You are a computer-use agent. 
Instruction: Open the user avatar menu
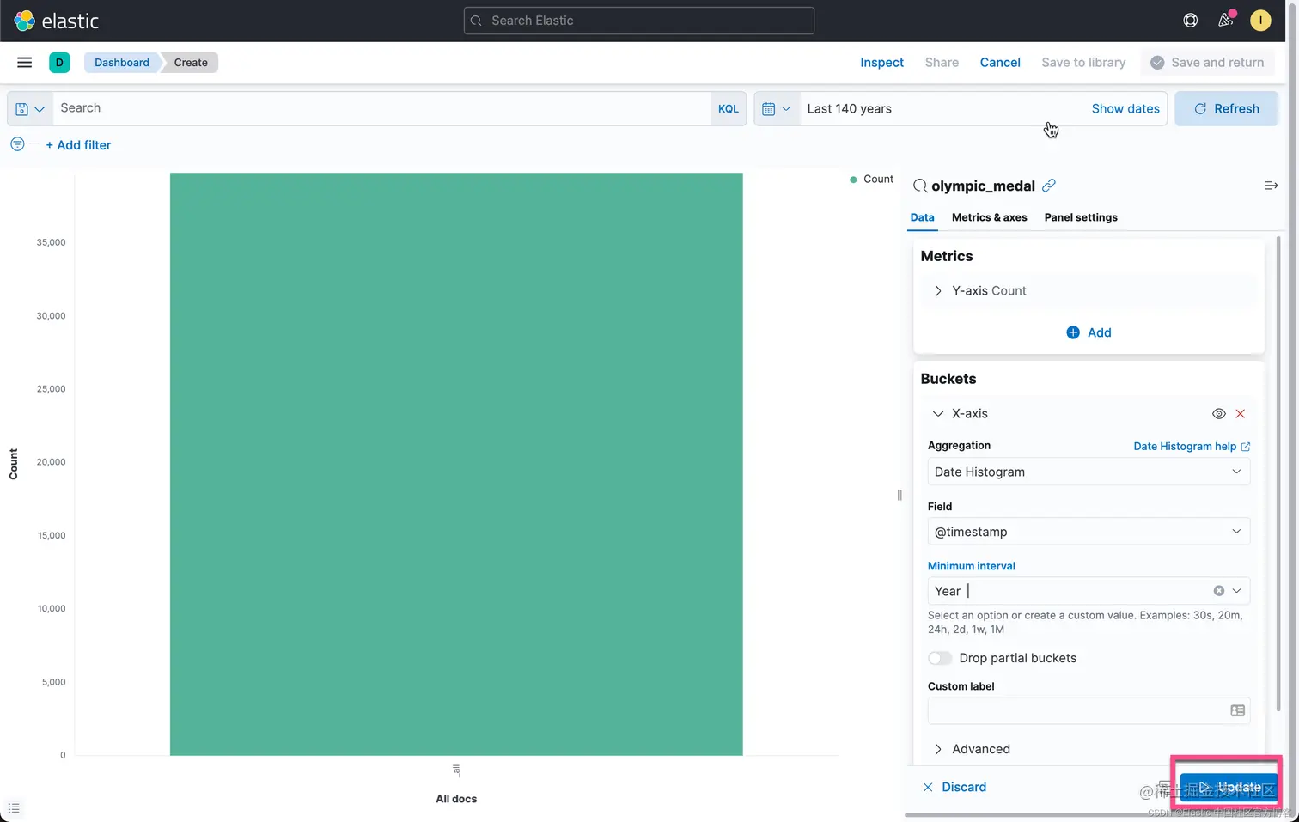1260,20
